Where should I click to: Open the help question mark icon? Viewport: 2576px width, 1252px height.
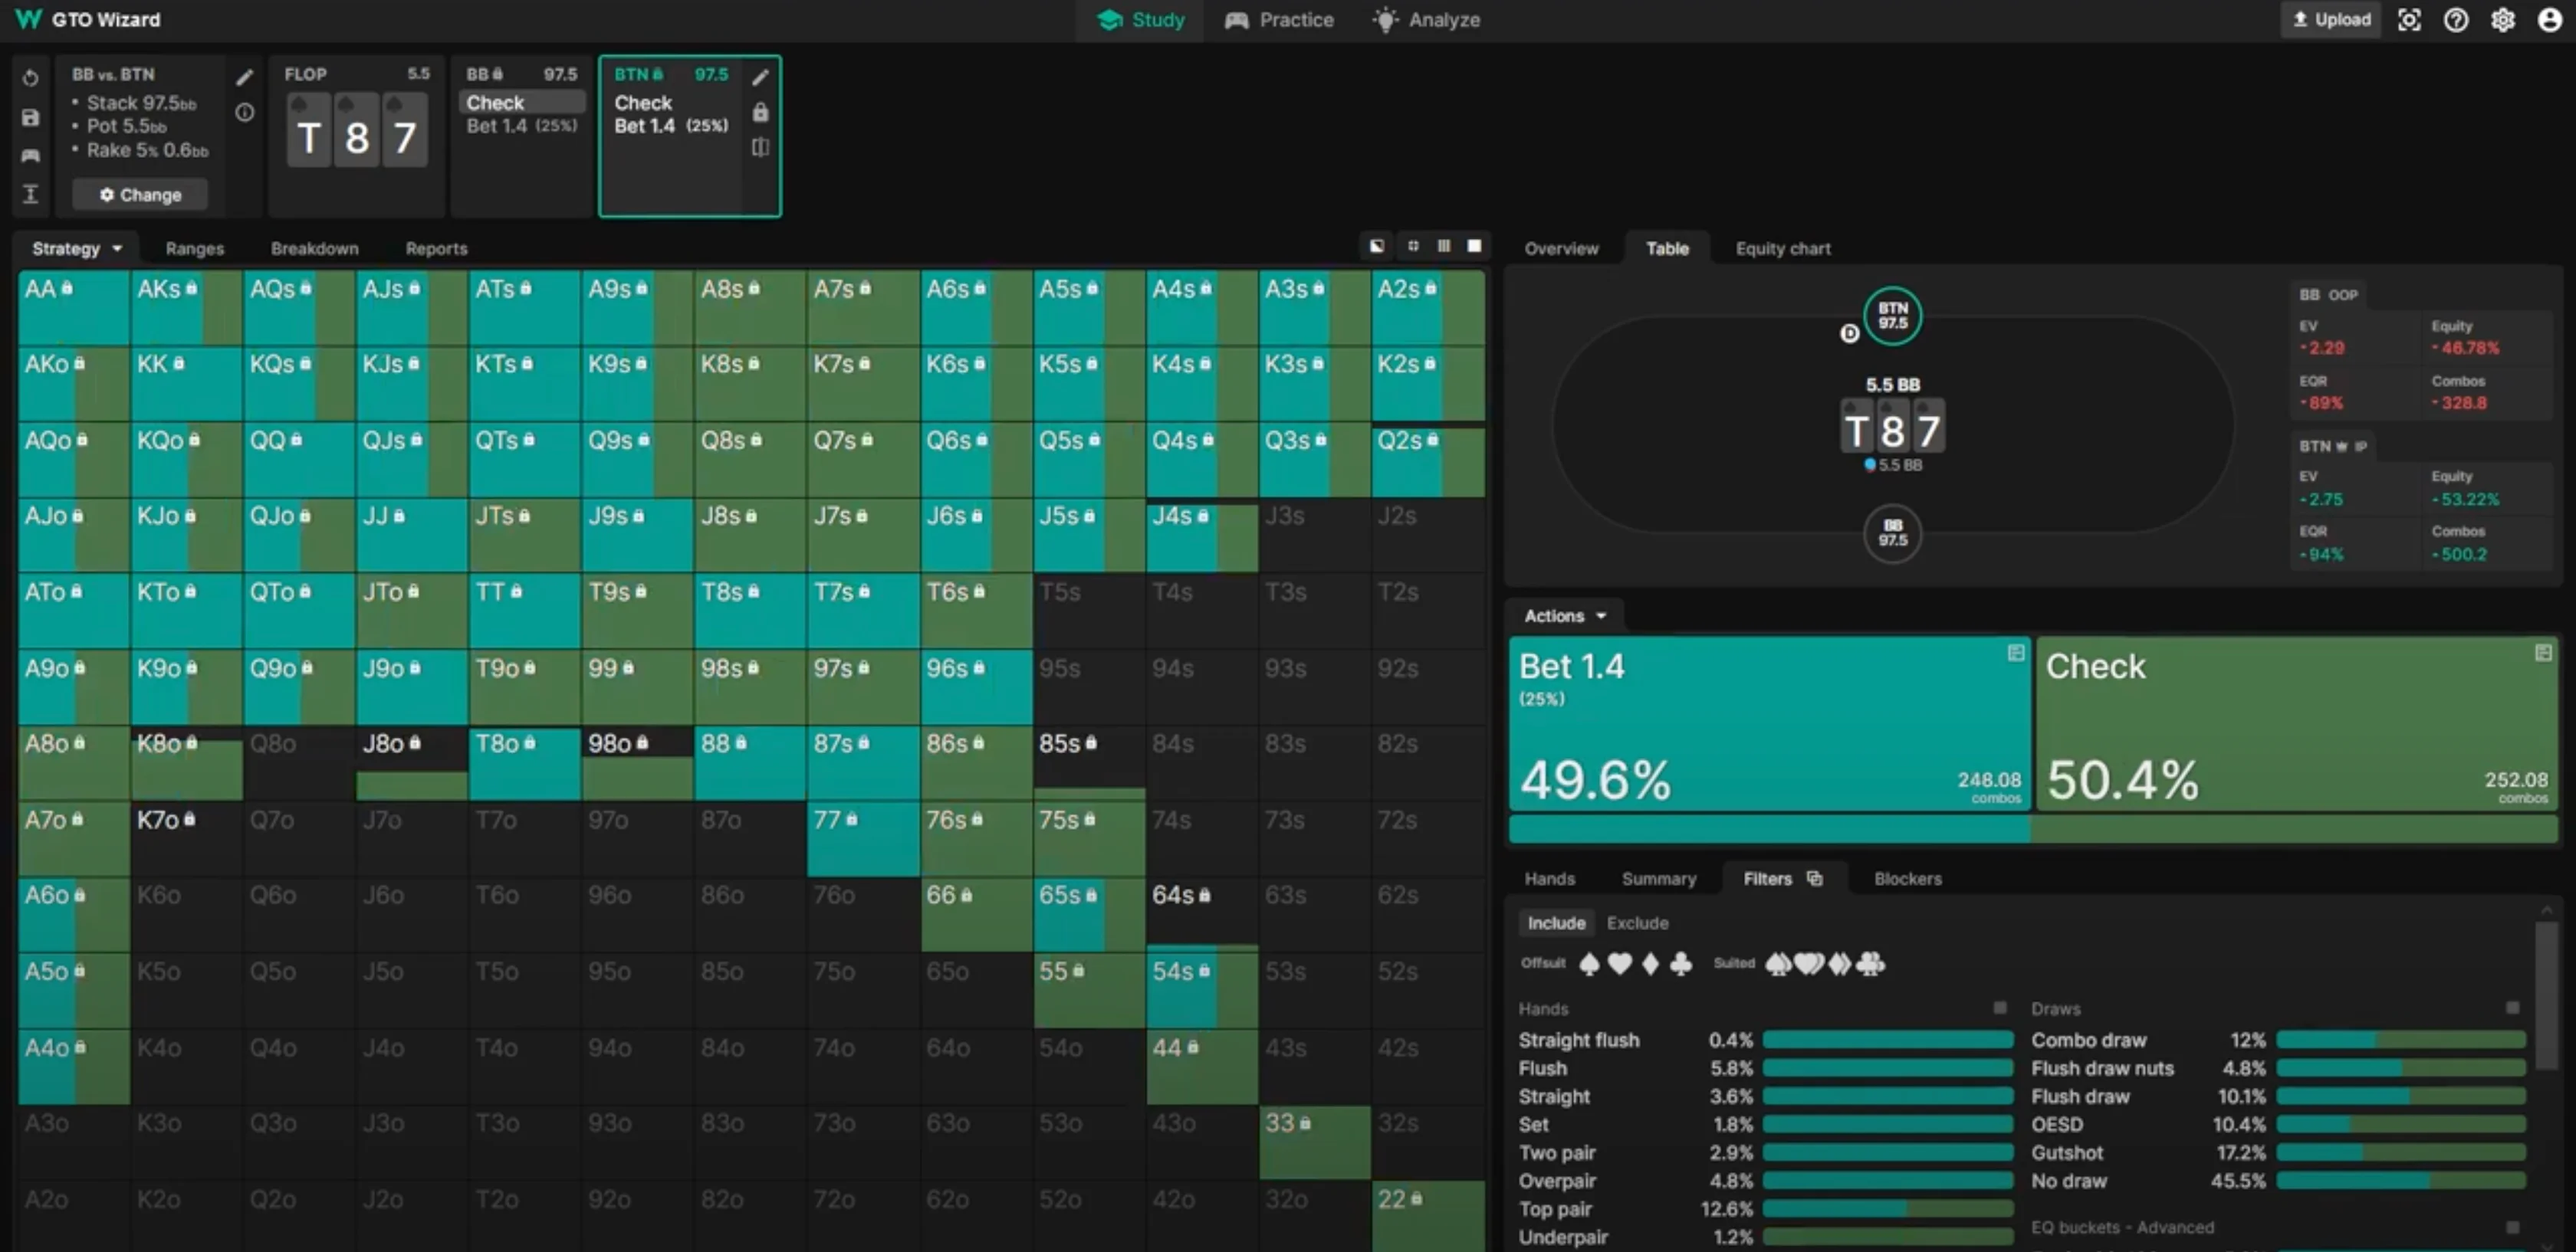(2455, 20)
